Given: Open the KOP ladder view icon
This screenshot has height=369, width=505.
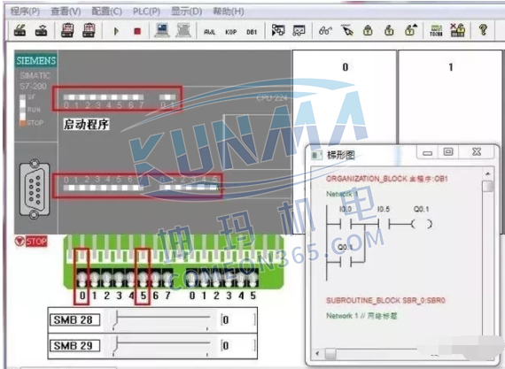Looking at the screenshot, I should (x=230, y=32).
